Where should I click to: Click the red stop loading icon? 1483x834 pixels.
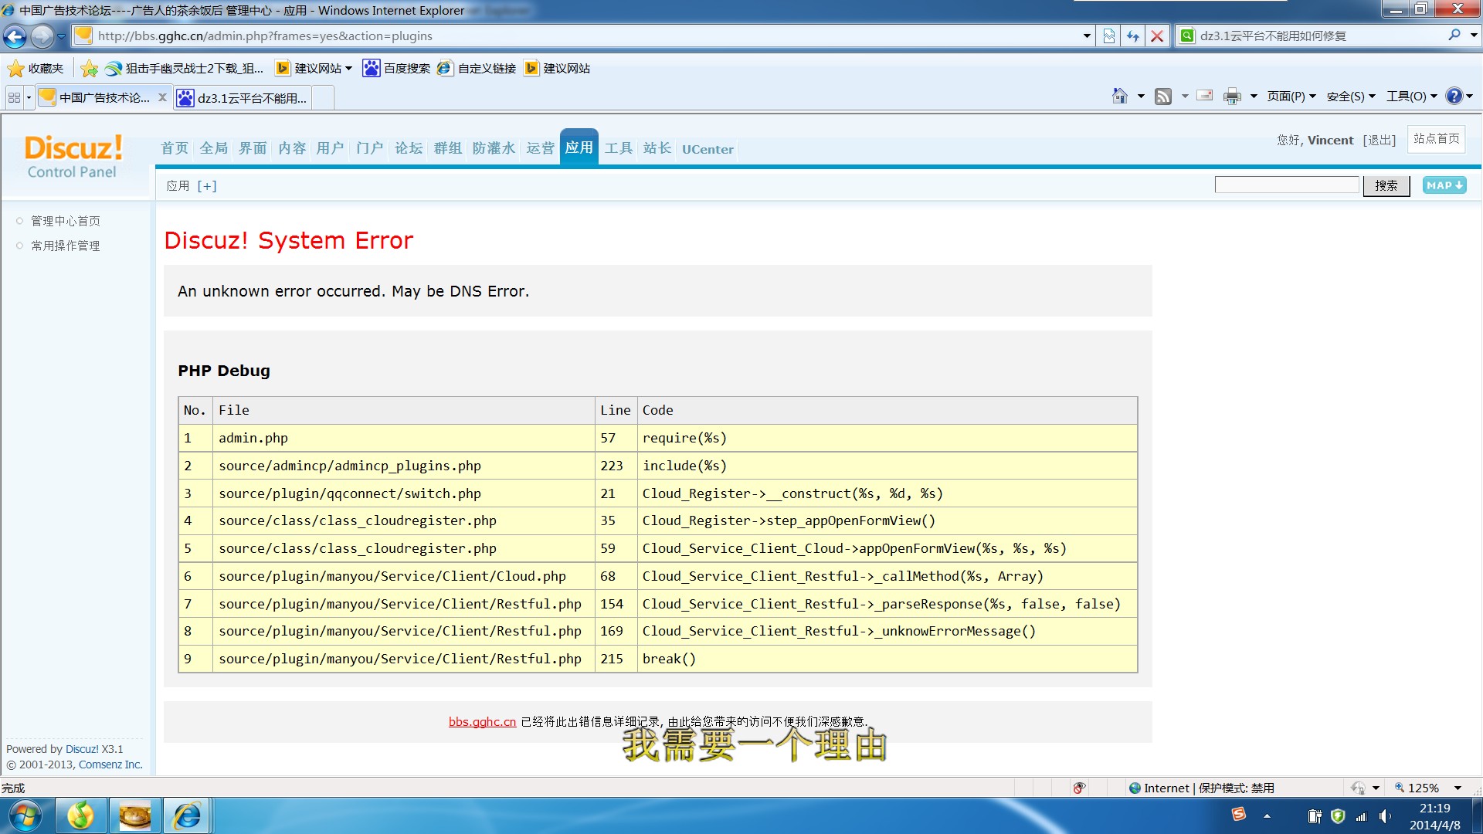(x=1157, y=36)
